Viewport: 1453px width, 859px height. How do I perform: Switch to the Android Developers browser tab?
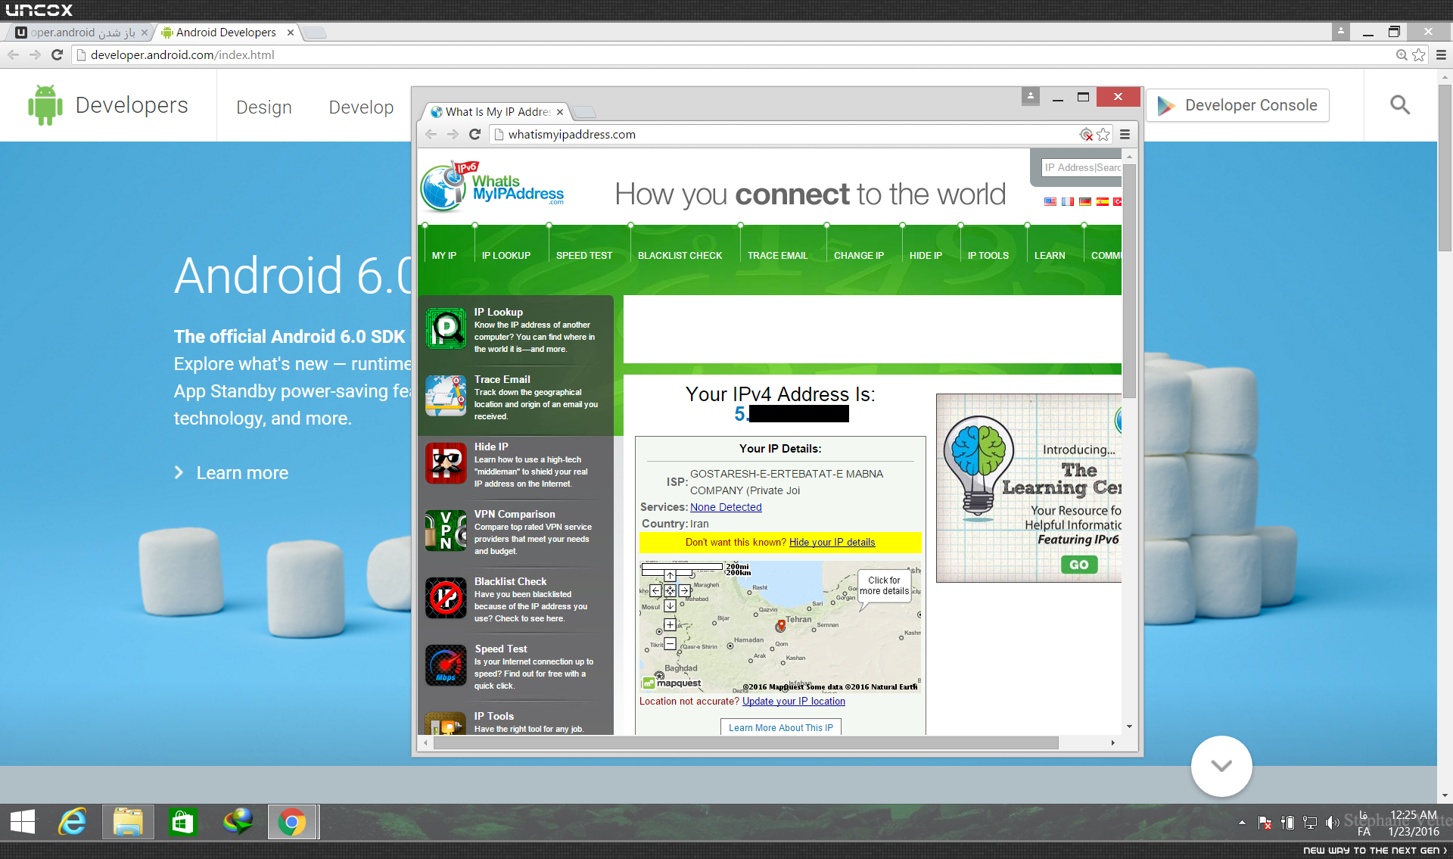click(226, 33)
